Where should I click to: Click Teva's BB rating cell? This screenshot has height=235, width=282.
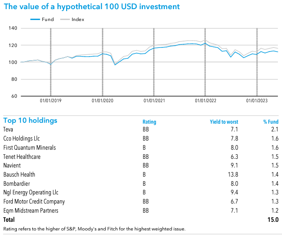(146, 129)
